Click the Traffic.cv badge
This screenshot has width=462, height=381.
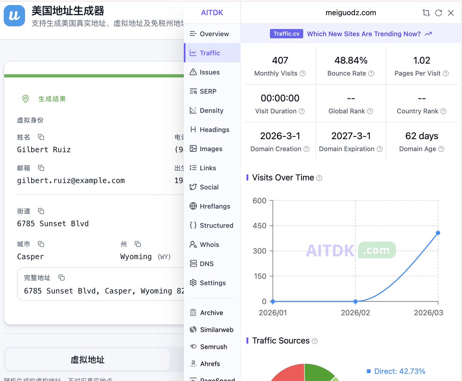pos(286,34)
